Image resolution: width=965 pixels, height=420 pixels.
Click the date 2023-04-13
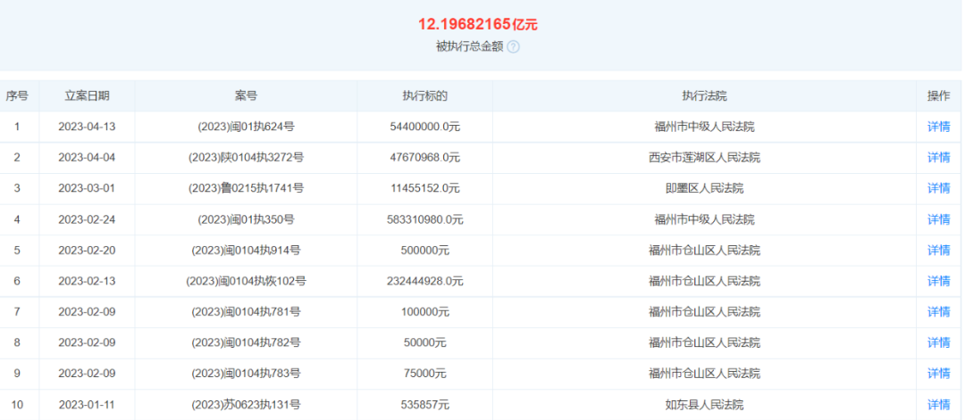pos(87,128)
